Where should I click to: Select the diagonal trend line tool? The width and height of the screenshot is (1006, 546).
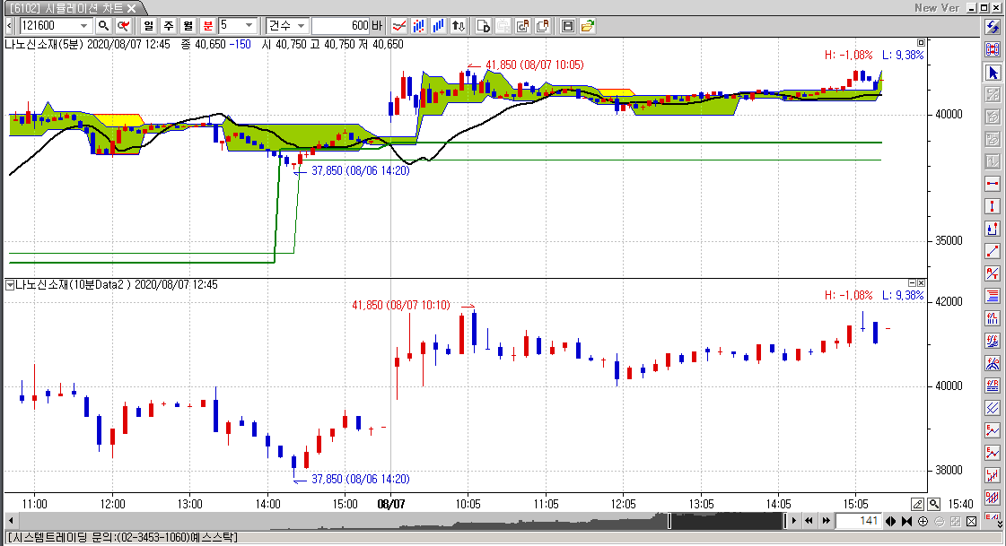pos(993,251)
